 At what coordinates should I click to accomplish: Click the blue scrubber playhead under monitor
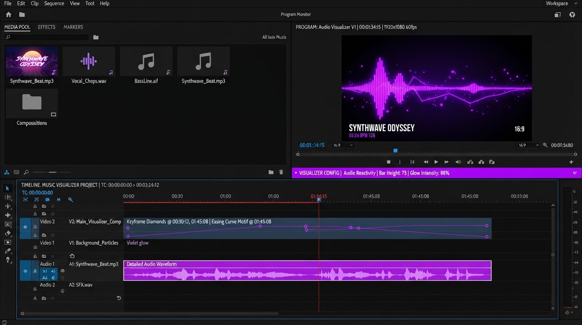395,151
